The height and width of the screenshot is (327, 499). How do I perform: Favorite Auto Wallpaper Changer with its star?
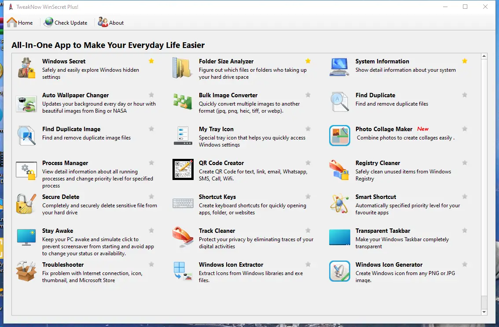pos(151,95)
